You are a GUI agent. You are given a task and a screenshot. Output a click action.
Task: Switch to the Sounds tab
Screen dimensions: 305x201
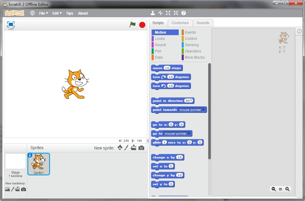pos(203,23)
